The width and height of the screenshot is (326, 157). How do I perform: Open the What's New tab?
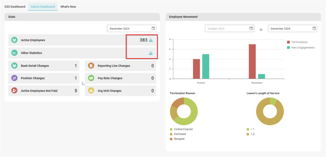[68, 7]
